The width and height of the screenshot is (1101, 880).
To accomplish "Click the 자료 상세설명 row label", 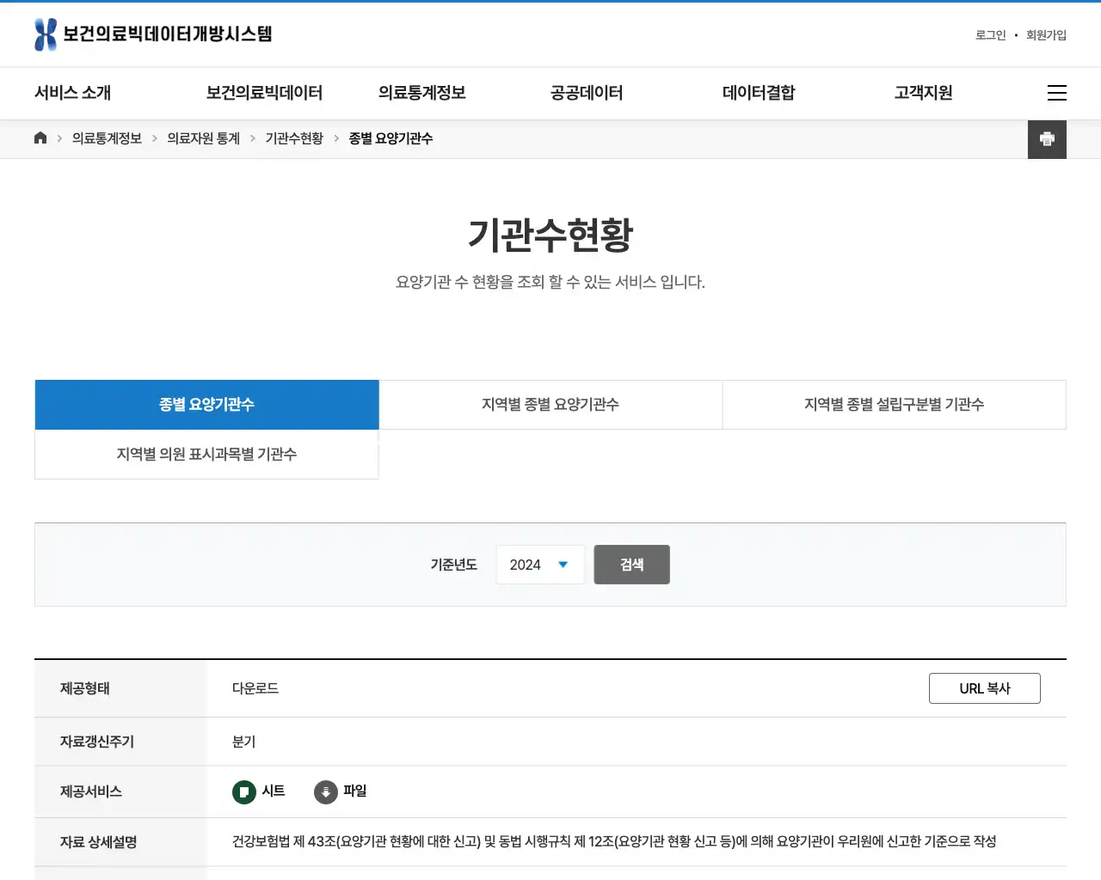I will click(x=99, y=842).
